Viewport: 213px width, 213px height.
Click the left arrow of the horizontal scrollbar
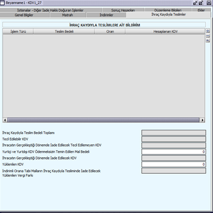[x=5, y=120]
